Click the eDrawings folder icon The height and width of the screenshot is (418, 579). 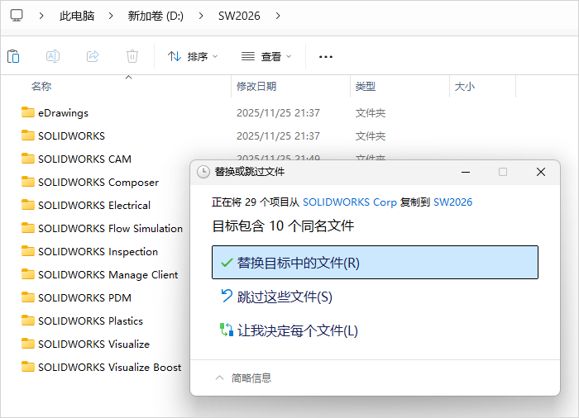[x=28, y=112]
